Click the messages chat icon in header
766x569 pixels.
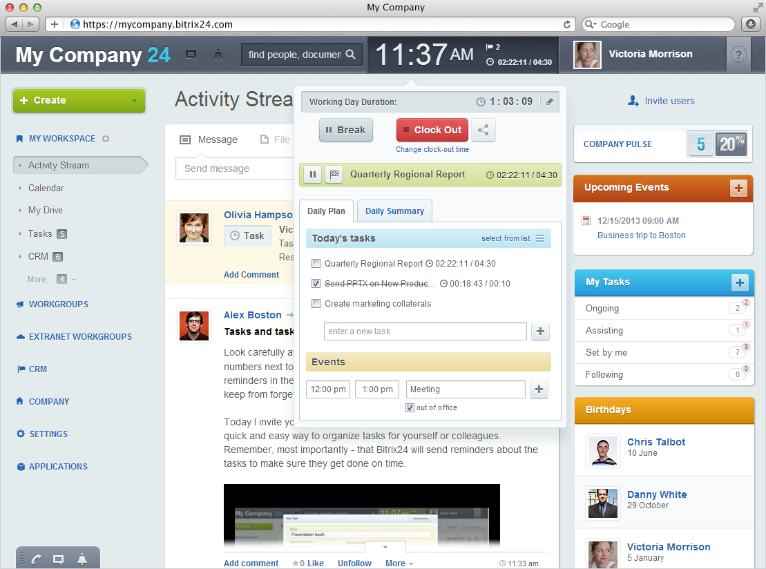tap(191, 55)
